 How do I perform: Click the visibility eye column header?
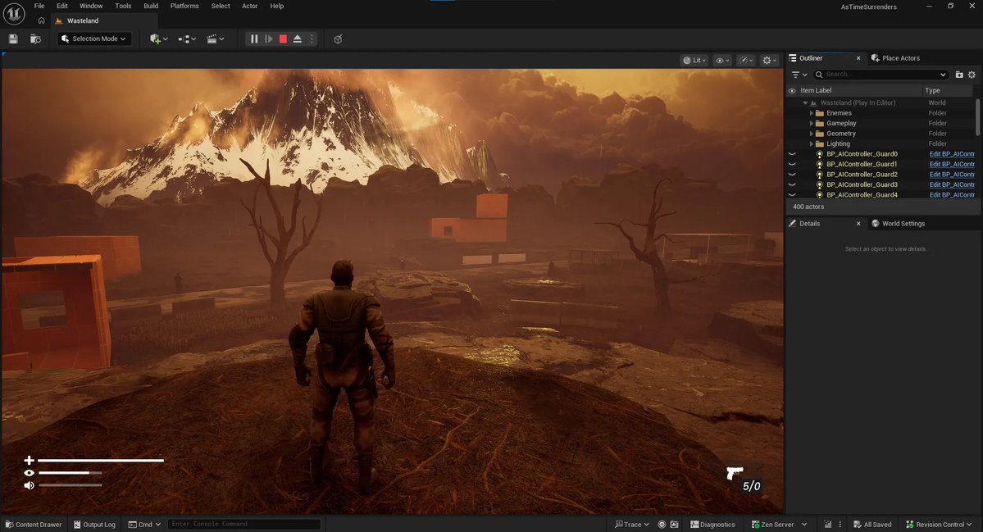792,90
